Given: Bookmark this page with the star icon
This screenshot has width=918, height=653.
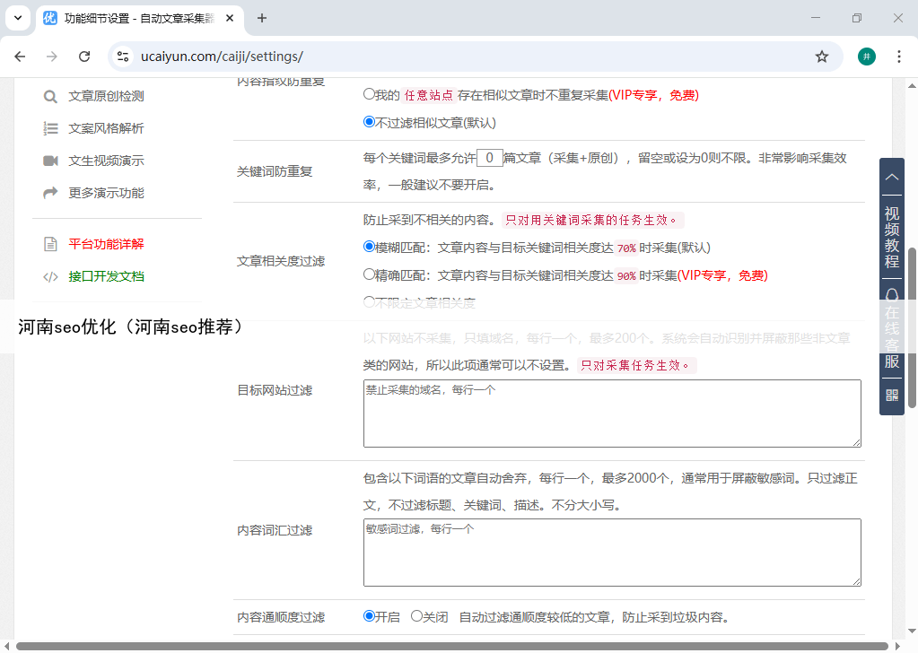Looking at the screenshot, I should pyautogui.click(x=821, y=57).
